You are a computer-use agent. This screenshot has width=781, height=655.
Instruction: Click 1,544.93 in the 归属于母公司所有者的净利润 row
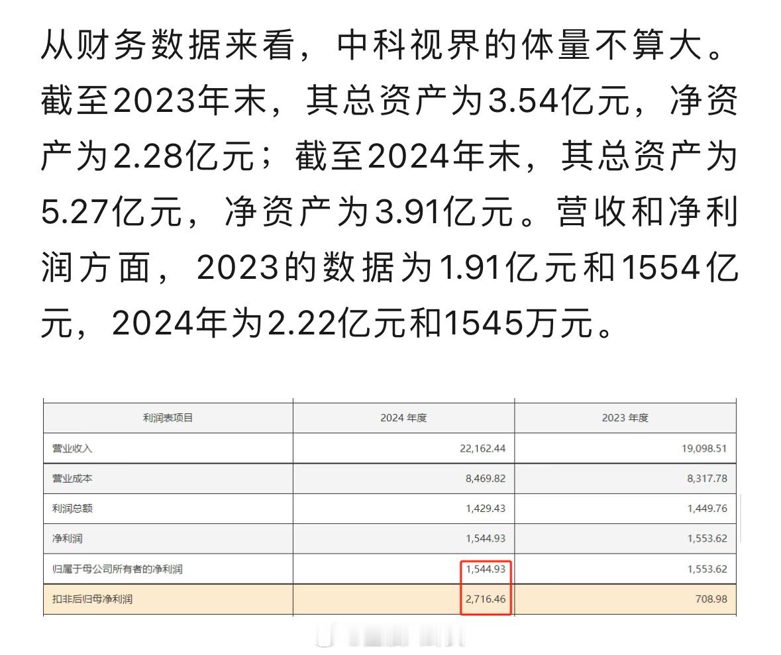[486, 569]
